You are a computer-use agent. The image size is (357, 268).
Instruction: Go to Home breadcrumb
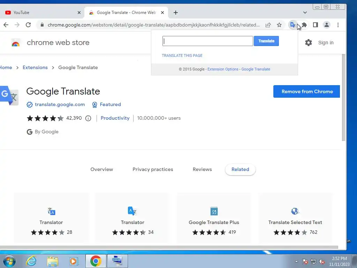[x=6, y=67]
